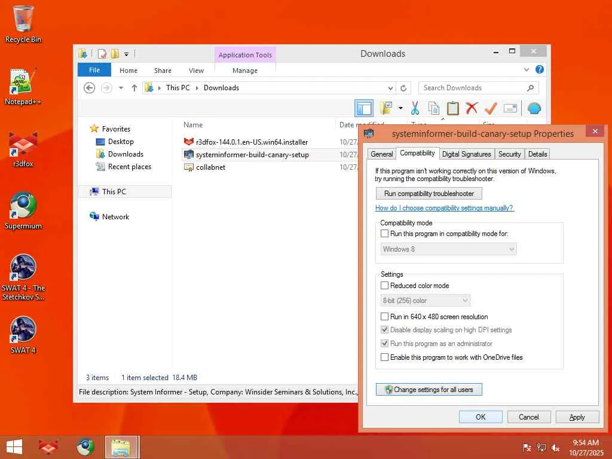The height and width of the screenshot is (459, 612).
Task: Open the Manage ribbon tab
Action: pos(244,71)
